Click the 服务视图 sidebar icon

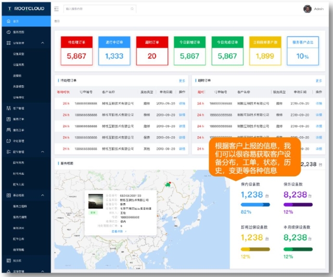pos(8,32)
